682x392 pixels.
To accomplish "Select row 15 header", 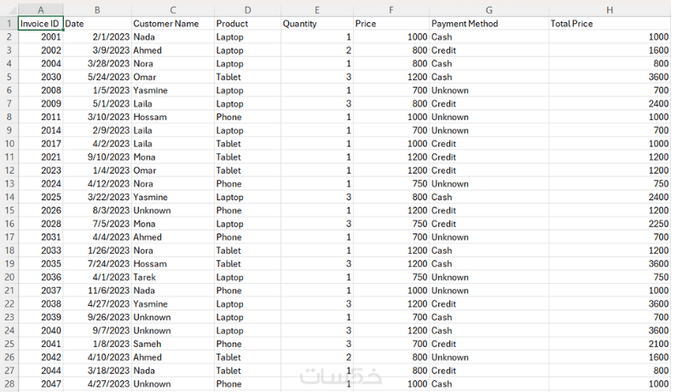I will click(x=9, y=210).
